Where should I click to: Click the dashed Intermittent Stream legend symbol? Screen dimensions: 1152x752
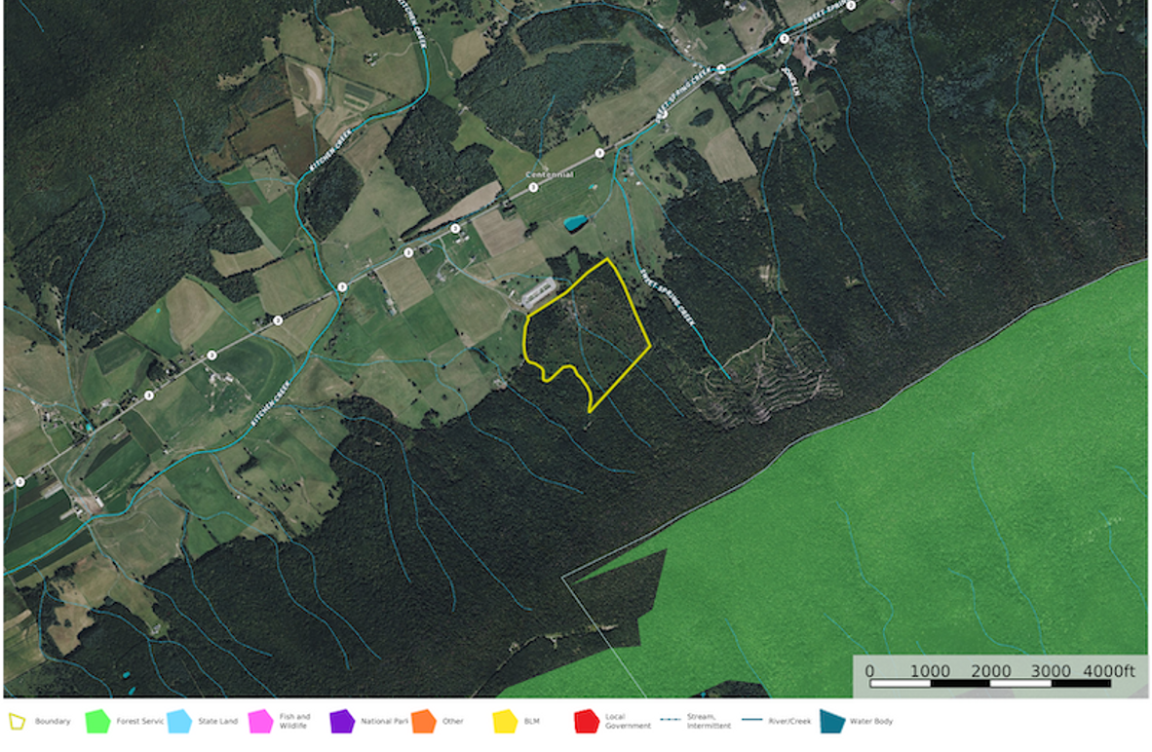coord(670,722)
